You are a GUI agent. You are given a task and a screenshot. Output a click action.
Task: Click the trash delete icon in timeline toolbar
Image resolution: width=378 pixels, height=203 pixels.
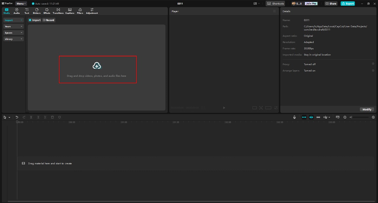click(x=52, y=117)
